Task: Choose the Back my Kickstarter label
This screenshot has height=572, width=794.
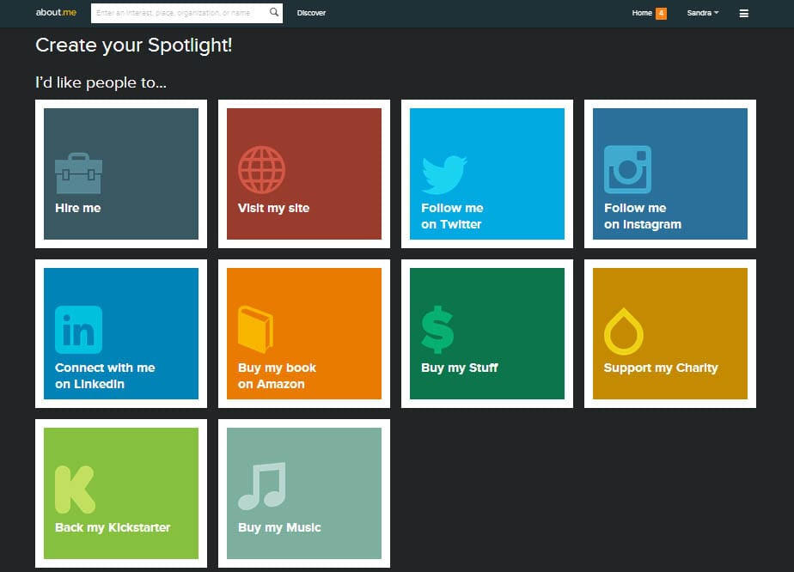Action: (x=113, y=527)
